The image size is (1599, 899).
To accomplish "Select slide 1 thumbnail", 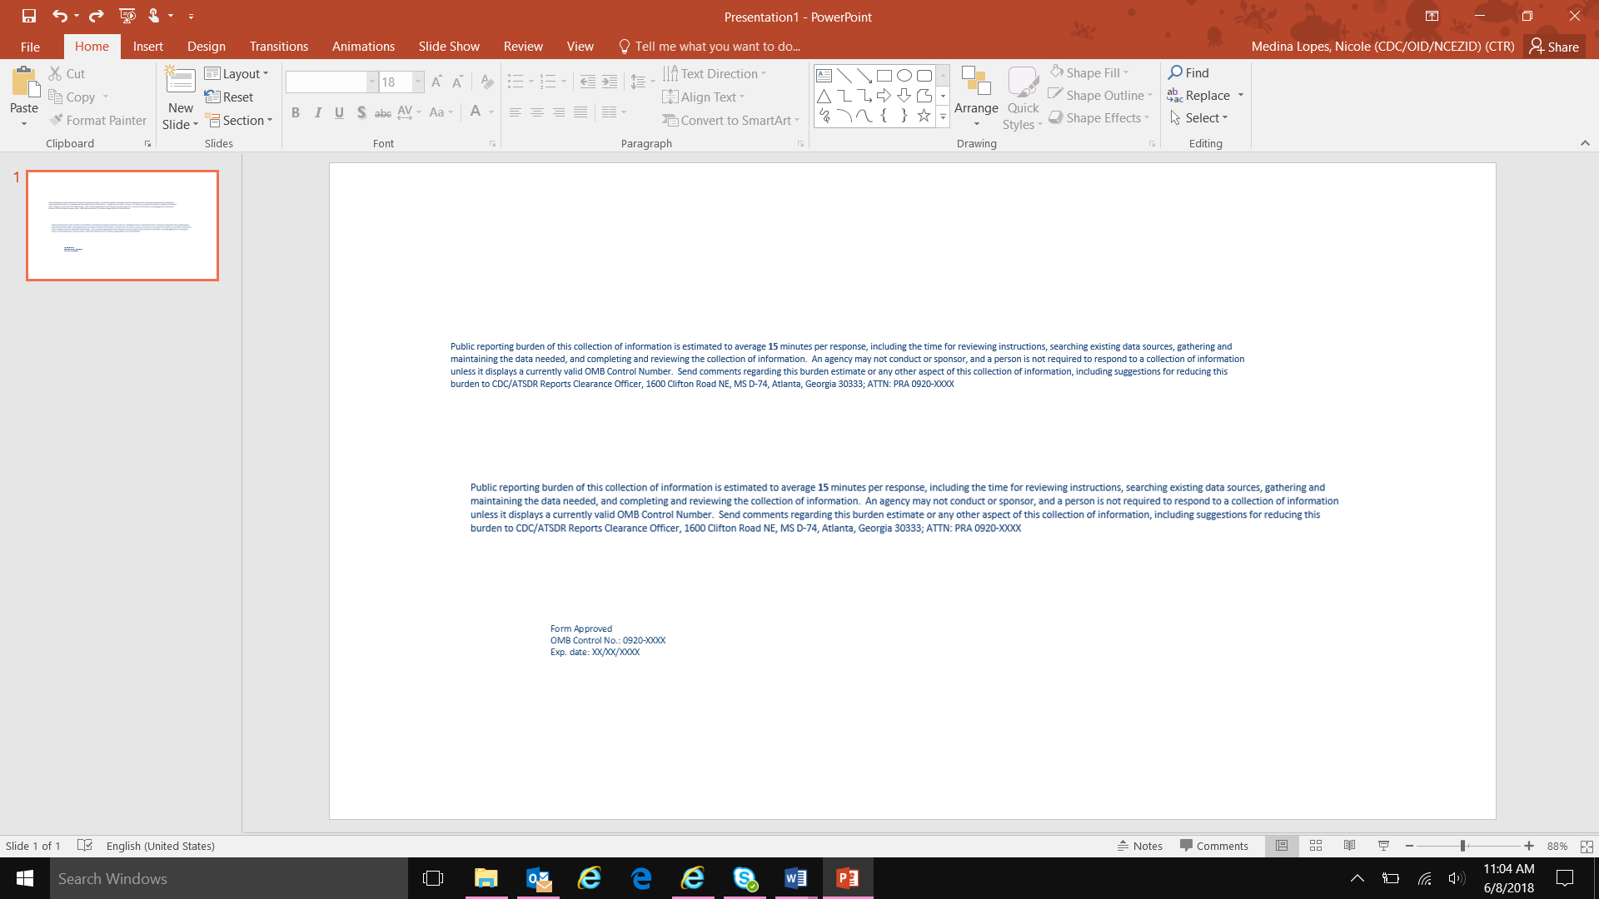I will point(122,226).
